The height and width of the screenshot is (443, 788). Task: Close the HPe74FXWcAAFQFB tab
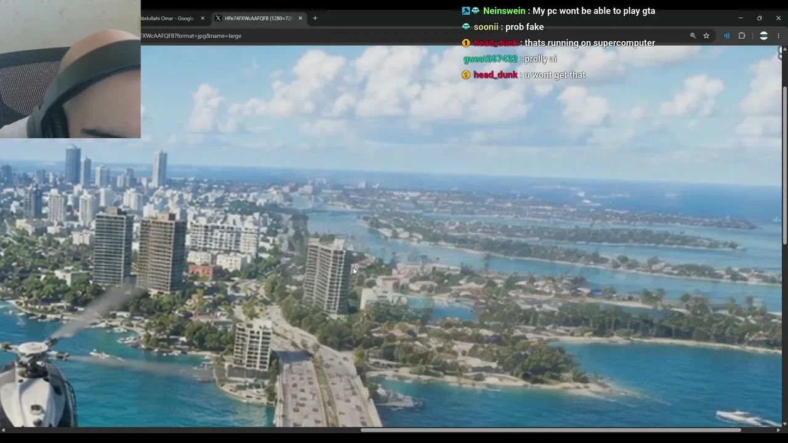[300, 18]
